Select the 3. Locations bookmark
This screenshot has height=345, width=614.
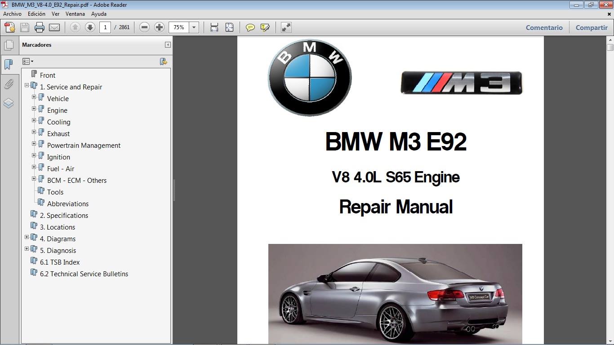(x=58, y=227)
